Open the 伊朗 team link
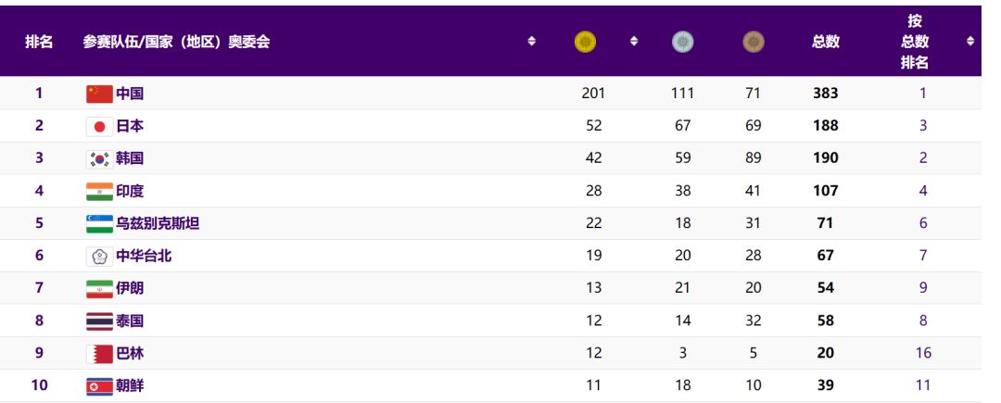This screenshot has height=403, width=1001. (x=130, y=288)
